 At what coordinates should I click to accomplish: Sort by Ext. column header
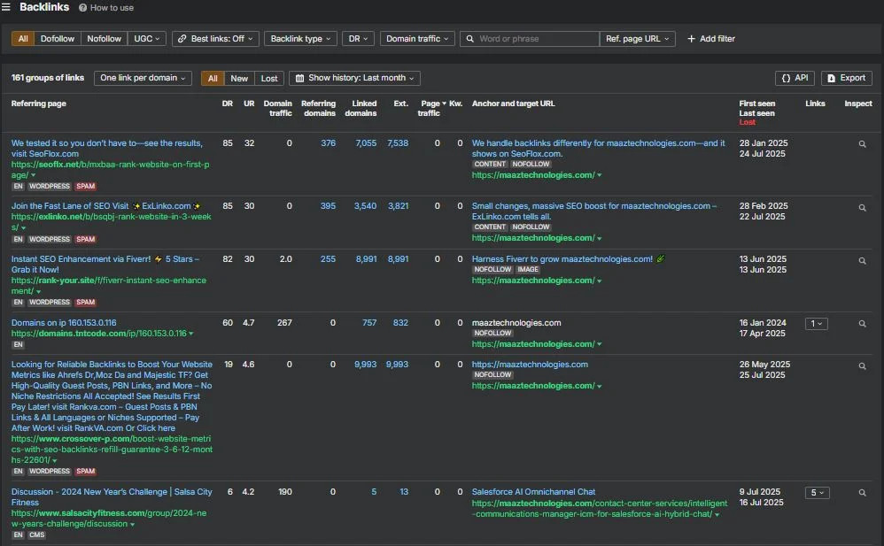click(x=401, y=104)
